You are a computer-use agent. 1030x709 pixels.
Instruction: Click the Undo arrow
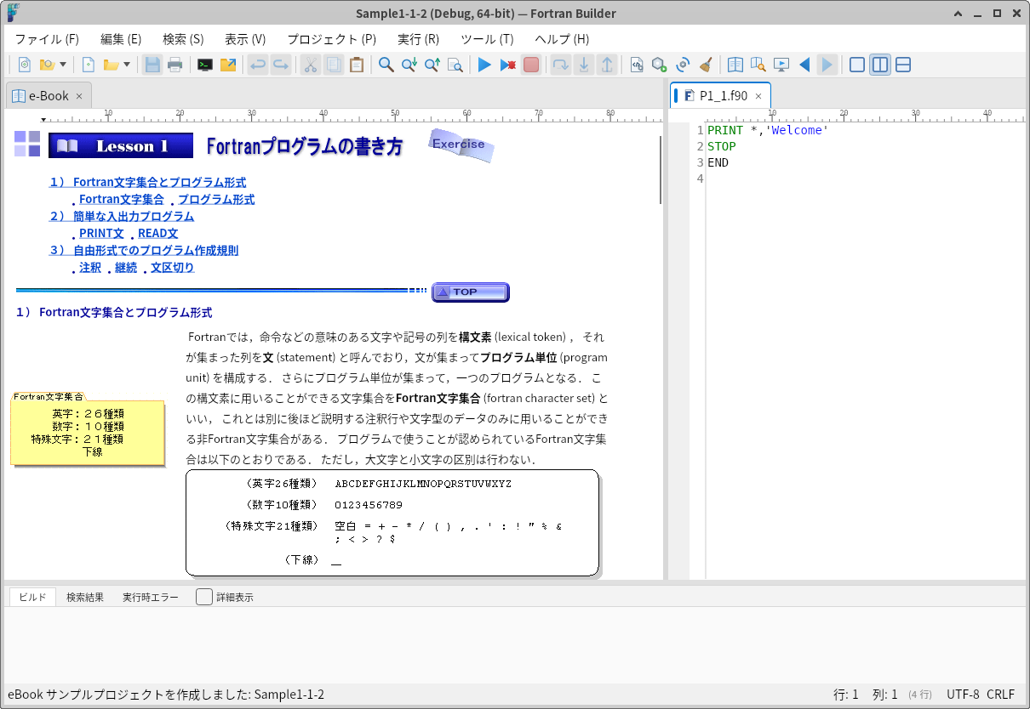[258, 65]
